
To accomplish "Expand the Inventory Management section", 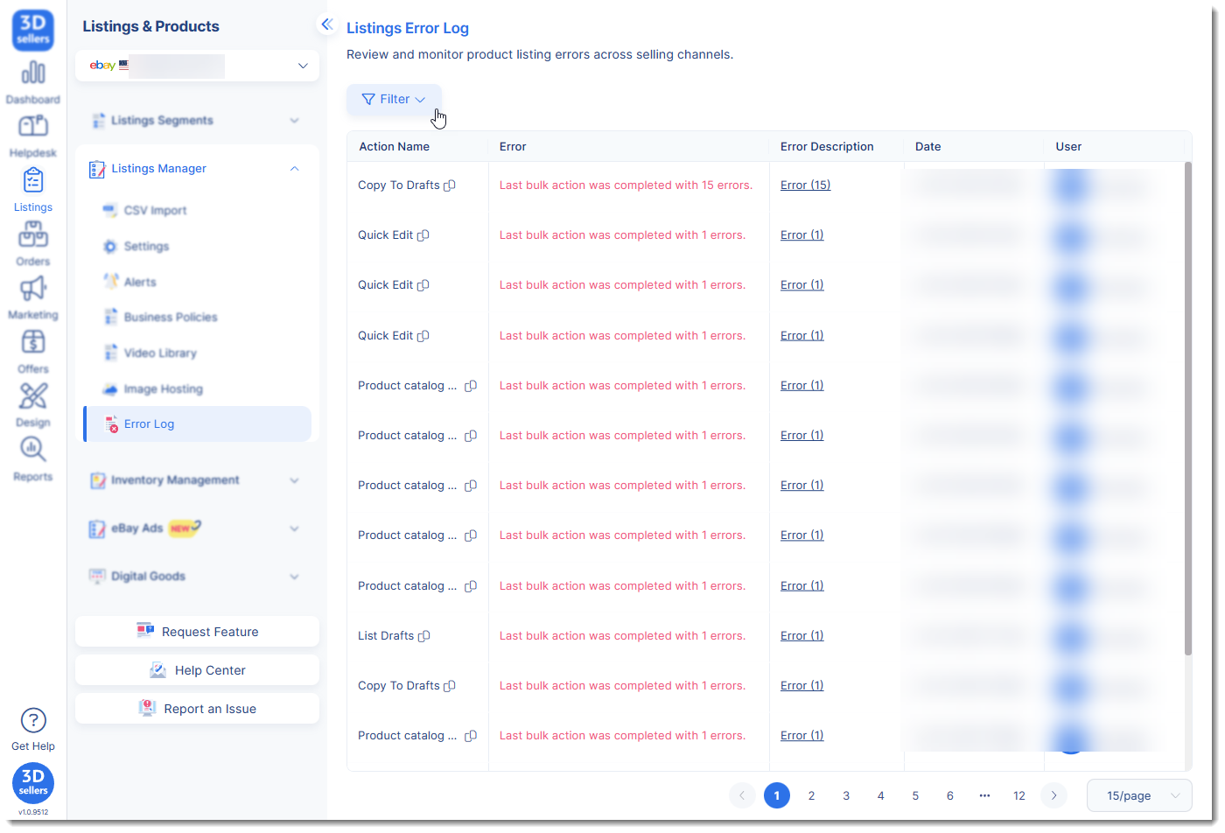I will [x=198, y=479].
